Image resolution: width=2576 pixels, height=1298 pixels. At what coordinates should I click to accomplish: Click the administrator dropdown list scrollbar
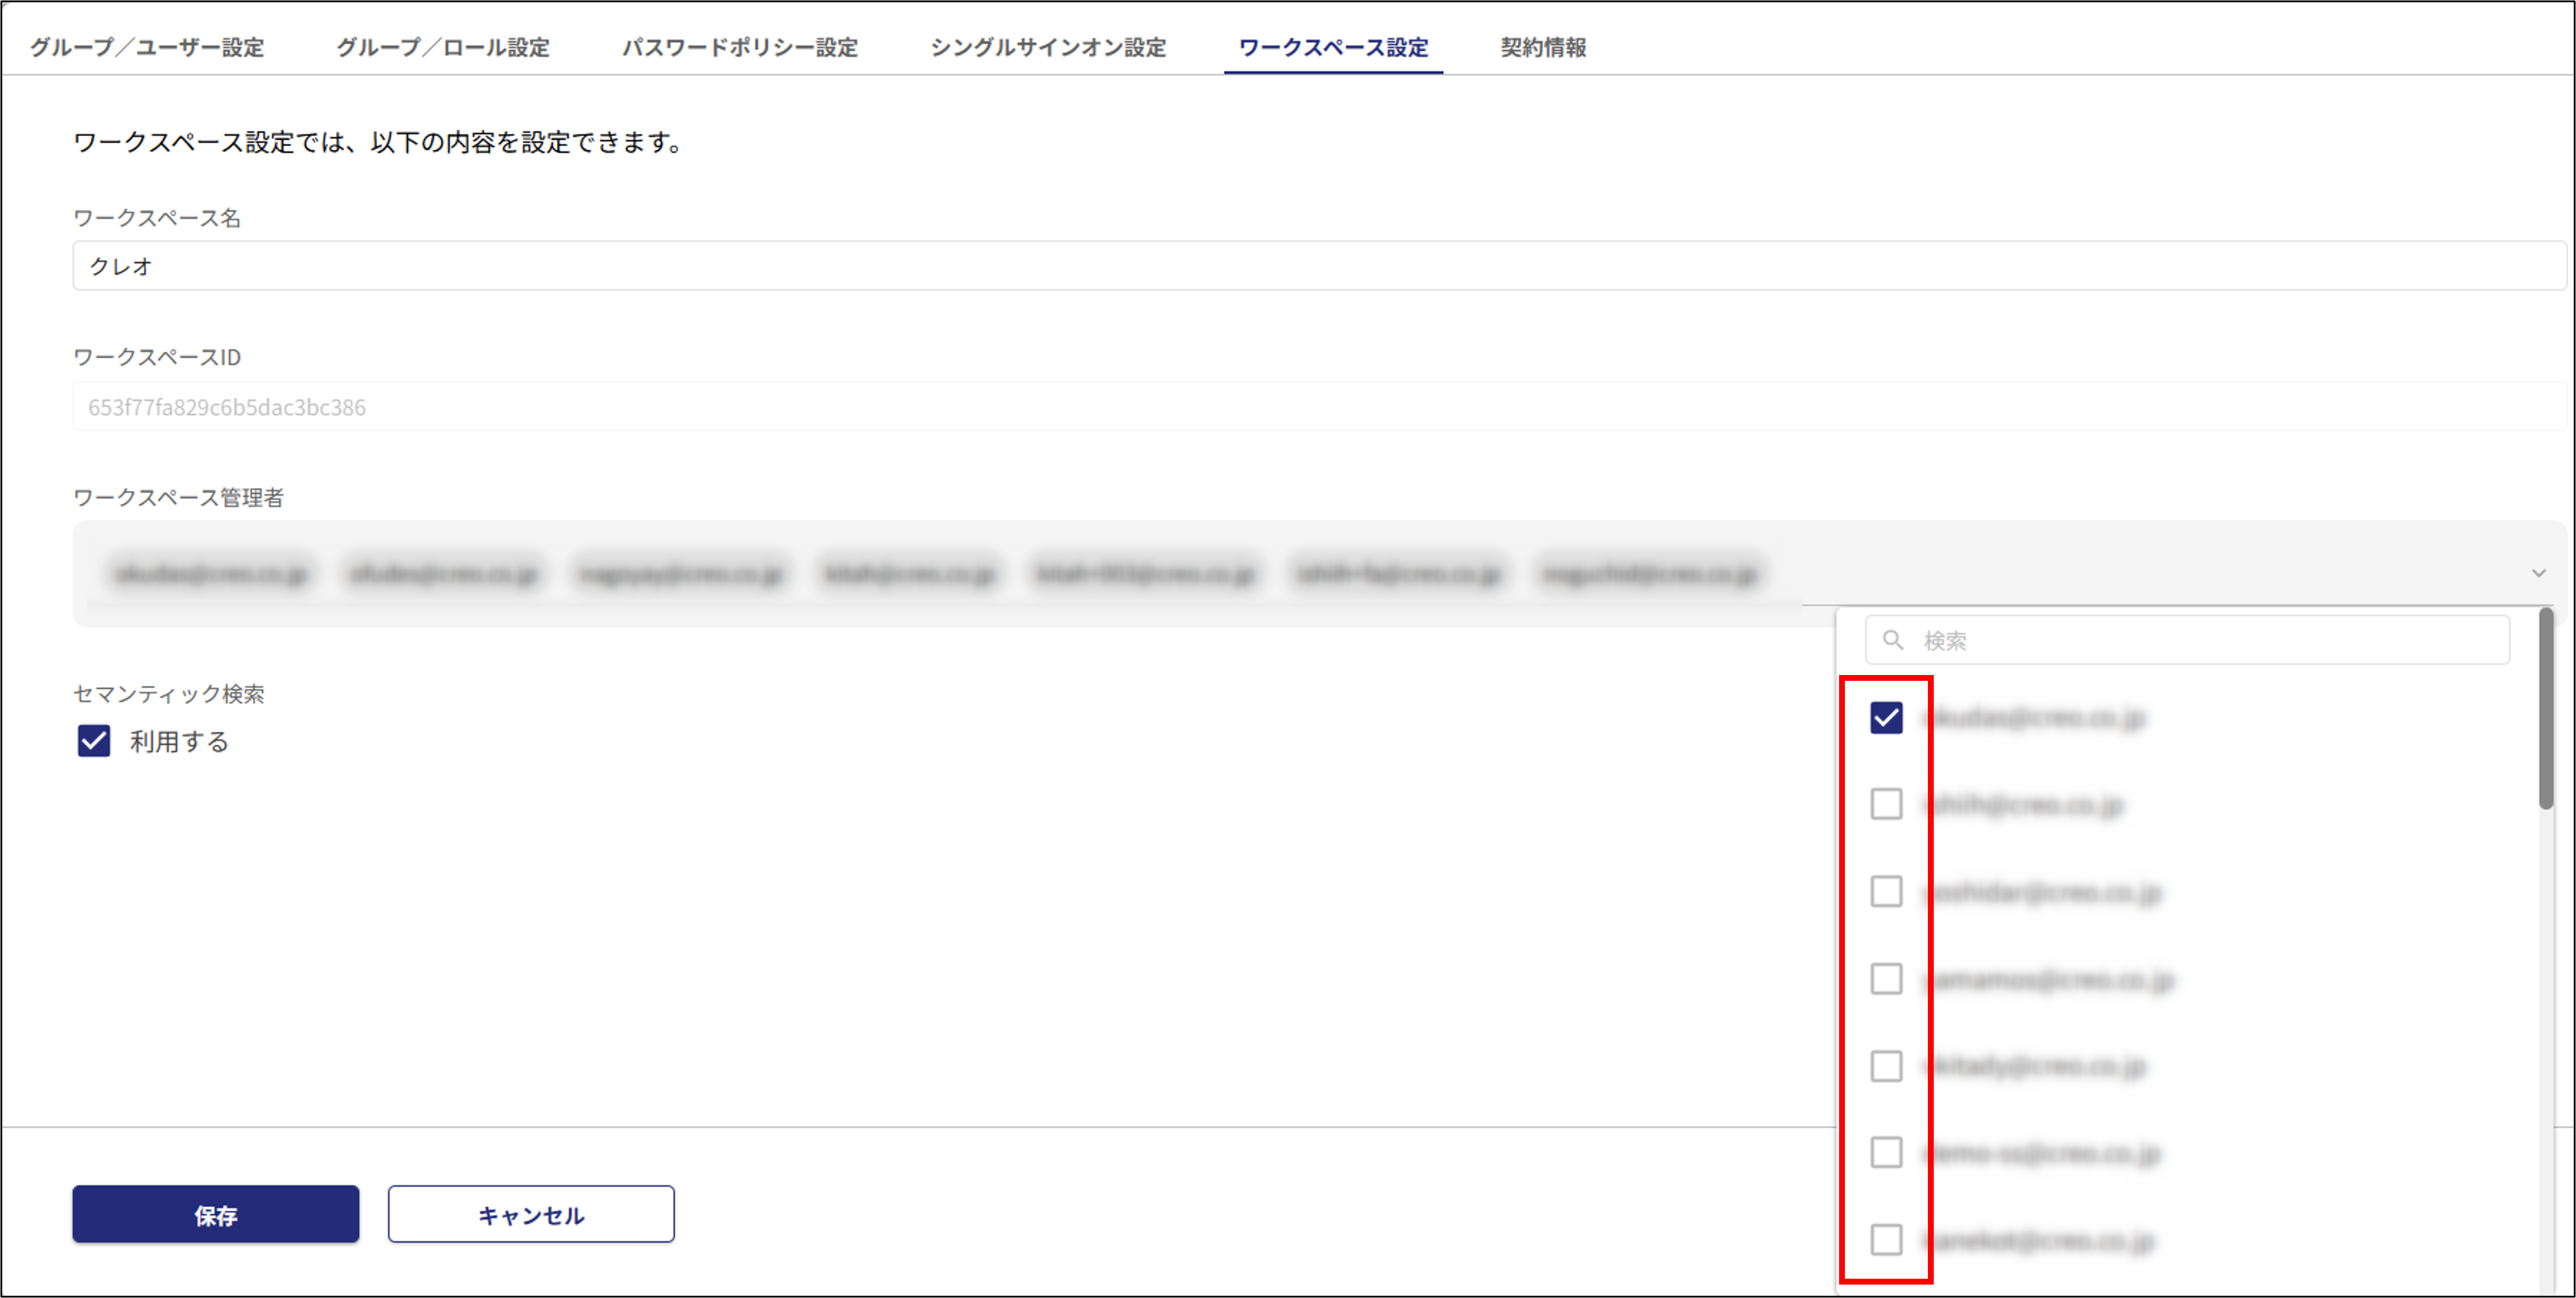2546,708
